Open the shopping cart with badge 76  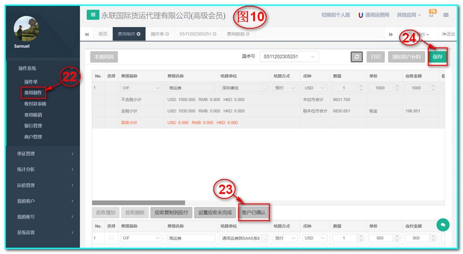pyautogui.click(x=432, y=15)
